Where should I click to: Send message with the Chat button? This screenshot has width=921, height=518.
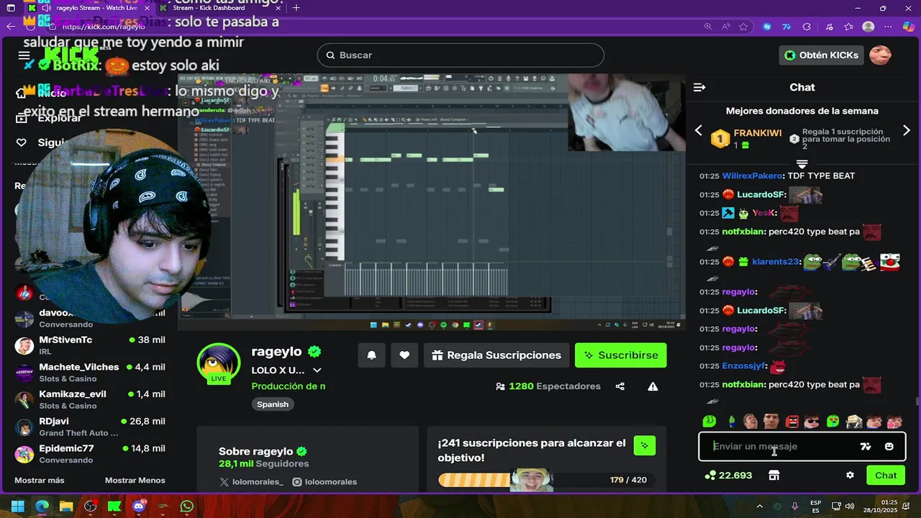(886, 476)
